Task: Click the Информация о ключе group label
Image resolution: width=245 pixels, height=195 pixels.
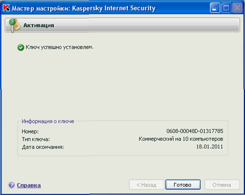Action: (x=48, y=121)
